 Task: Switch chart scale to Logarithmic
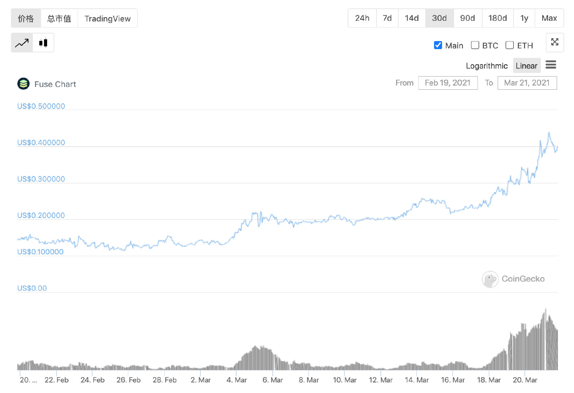point(487,66)
